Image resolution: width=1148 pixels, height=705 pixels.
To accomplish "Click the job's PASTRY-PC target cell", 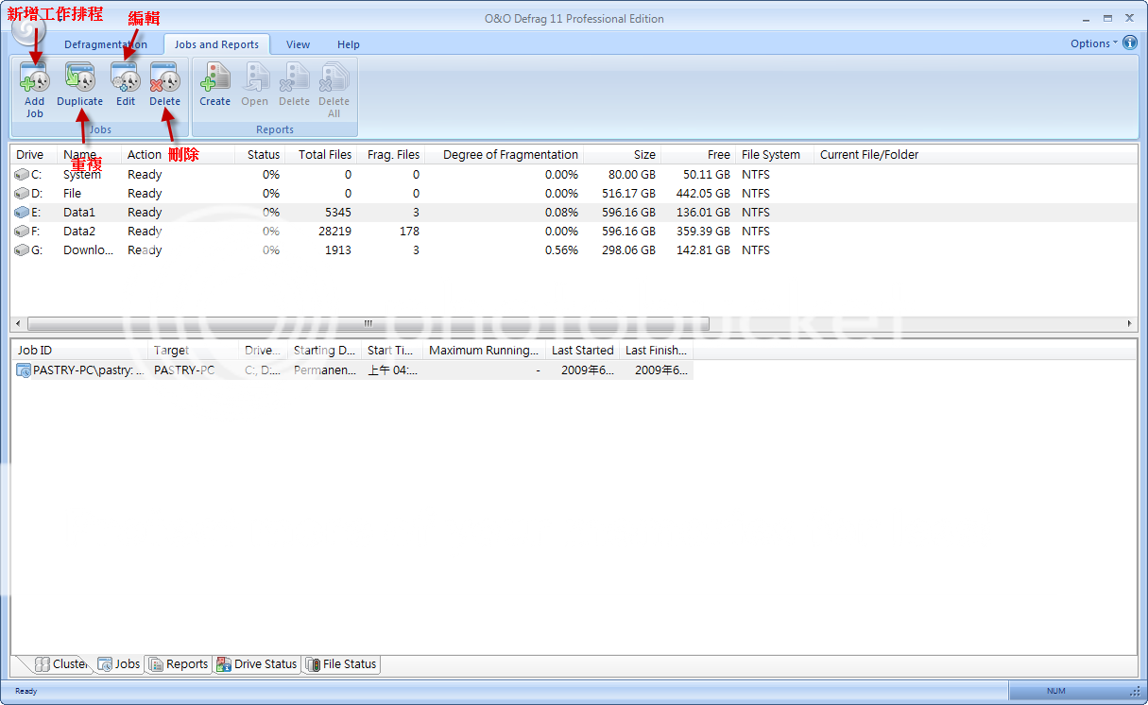I will 184,370.
